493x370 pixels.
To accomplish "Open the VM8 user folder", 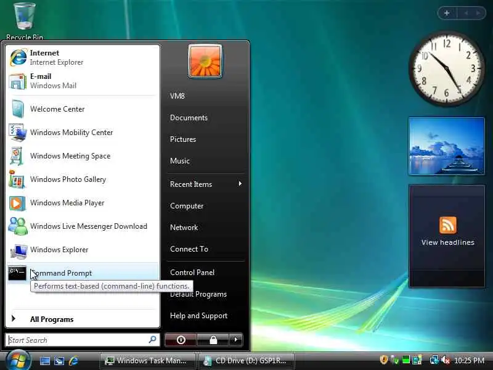I will 177,96.
